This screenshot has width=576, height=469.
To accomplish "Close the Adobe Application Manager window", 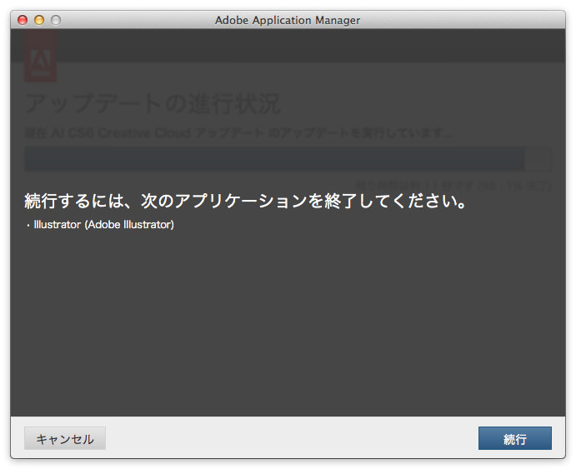I will tap(23, 20).
